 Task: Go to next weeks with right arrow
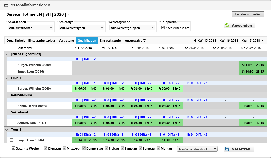263,41
